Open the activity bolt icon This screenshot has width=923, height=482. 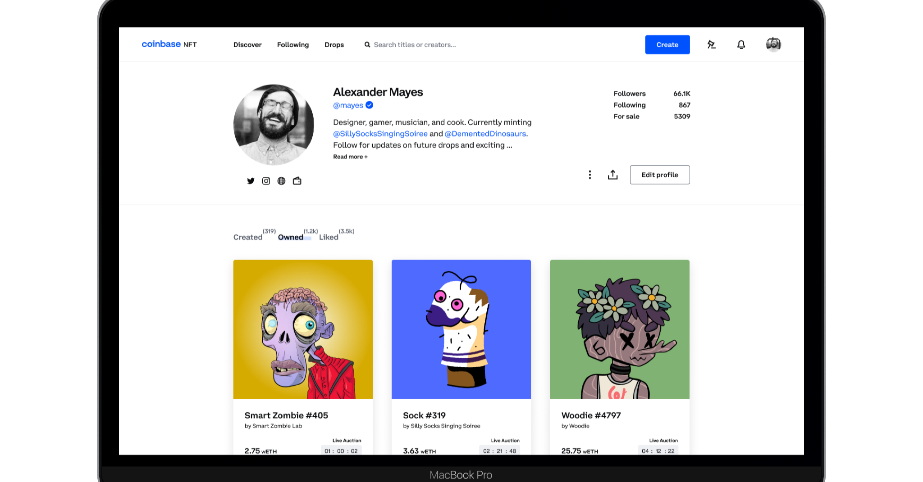(x=711, y=45)
